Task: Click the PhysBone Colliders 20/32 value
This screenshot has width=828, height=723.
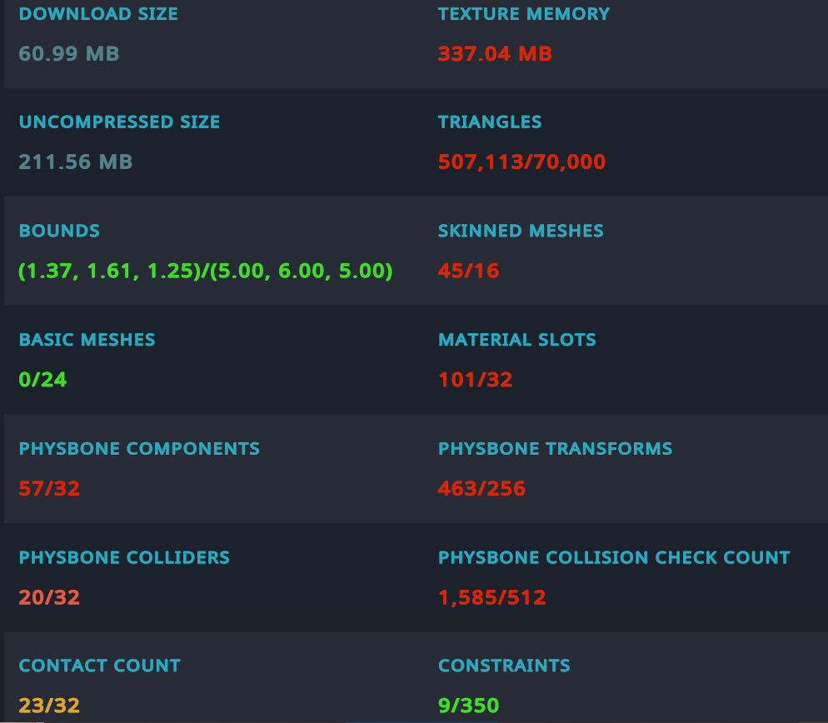Action: [x=49, y=597]
